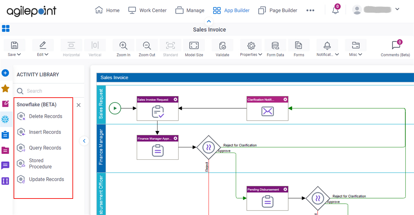The width and height of the screenshot is (414, 215).
Task: Open the magenta edit form sidebar tab
Action: click(5, 103)
